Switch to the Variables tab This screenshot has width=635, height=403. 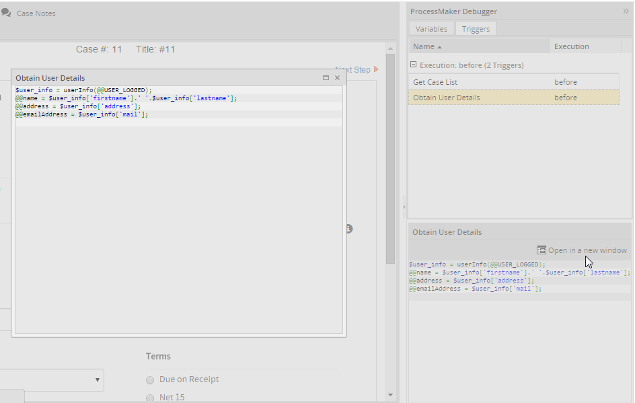[431, 29]
